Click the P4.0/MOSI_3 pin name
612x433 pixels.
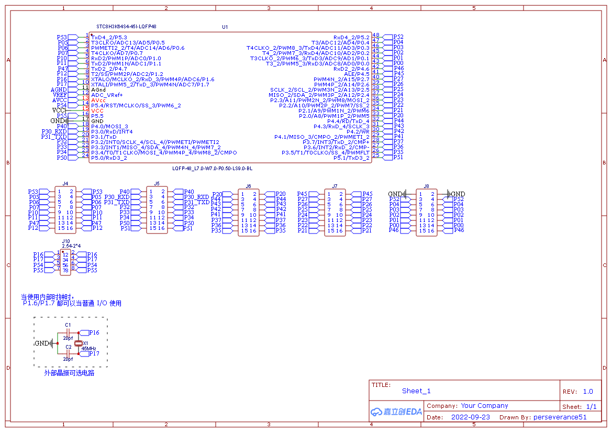click(x=109, y=127)
